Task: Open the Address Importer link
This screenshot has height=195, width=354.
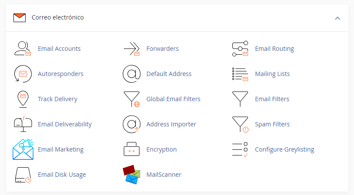Action: click(171, 124)
